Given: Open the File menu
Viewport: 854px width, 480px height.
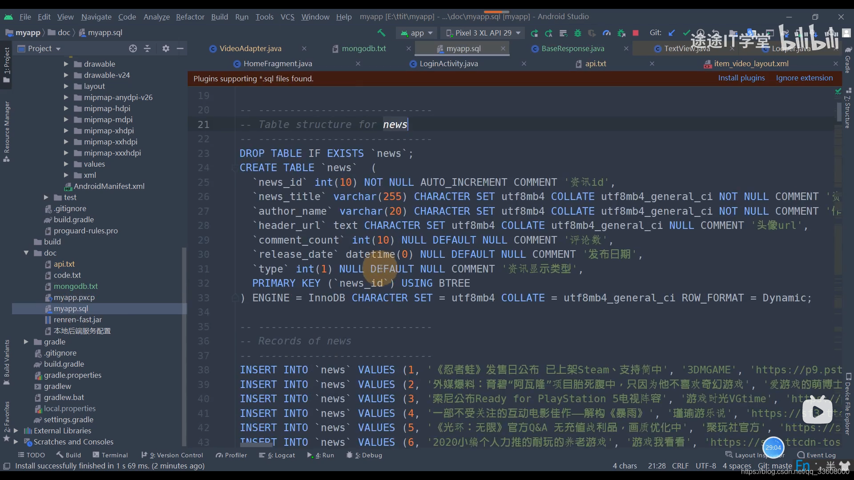Looking at the screenshot, I should coord(25,17).
